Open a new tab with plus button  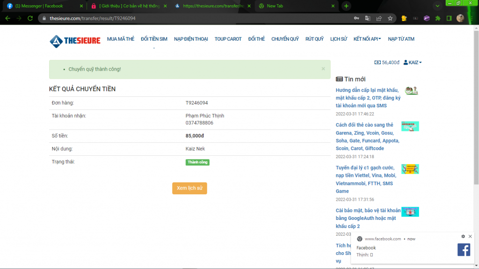tap(346, 6)
